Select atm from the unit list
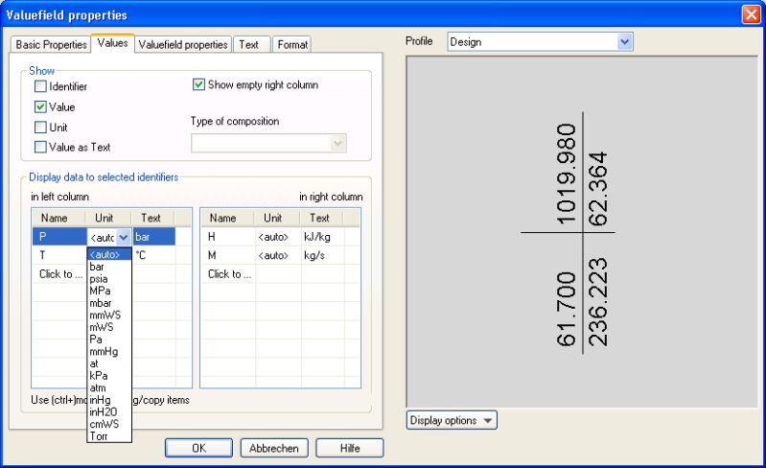Viewport: 766px width, 468px height. pyautogui.click(x=109, y=387)
